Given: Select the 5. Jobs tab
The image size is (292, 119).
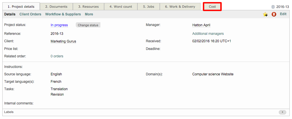Looking at the screenshot, I should pyautogui.click(x=149, y=7).
